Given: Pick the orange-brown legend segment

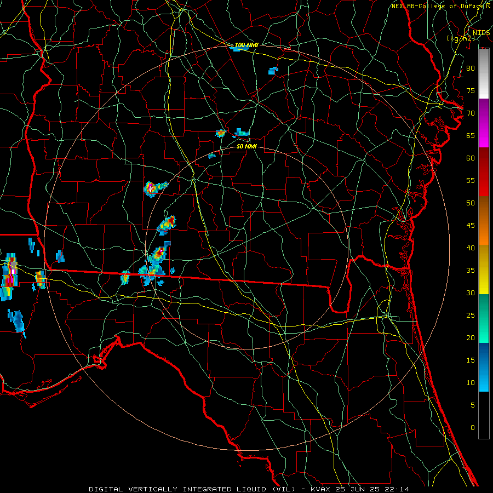Looking at the screenshot, I should [484, 221].
